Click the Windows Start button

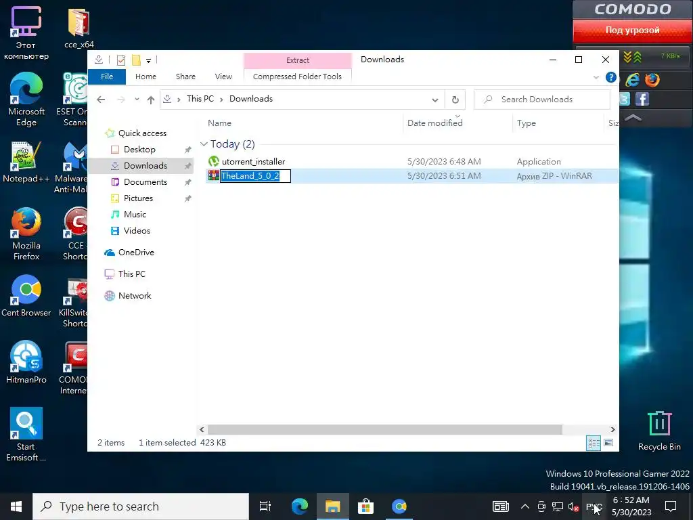tap(16, 506)
